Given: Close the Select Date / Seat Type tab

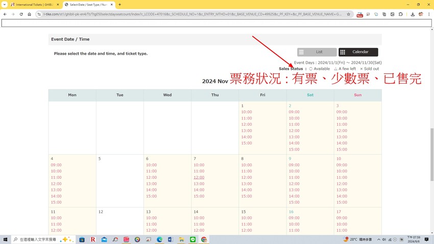Looking at the screenshot, I should click(x=111, y=5).
